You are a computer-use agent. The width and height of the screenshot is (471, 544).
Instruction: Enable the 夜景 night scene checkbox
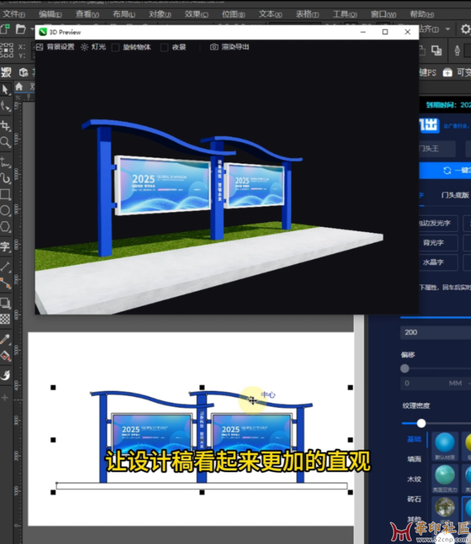[164, 47]
